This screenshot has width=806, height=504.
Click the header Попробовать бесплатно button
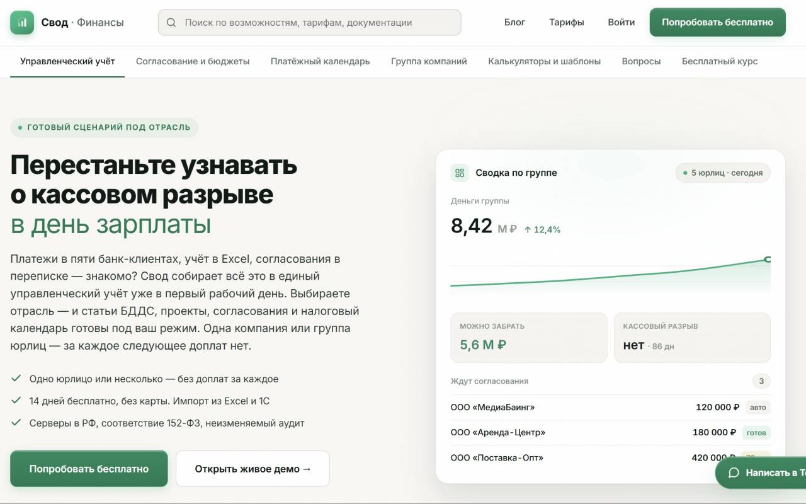pos(717,22)
